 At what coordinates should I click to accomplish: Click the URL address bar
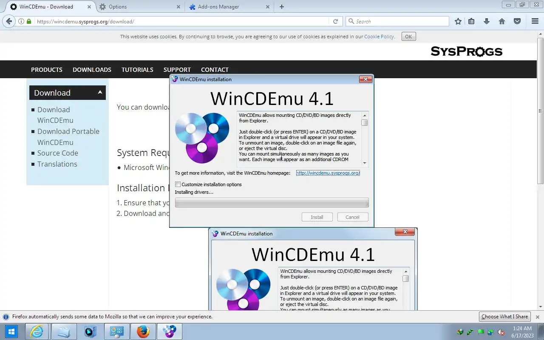tap(182, 21)
